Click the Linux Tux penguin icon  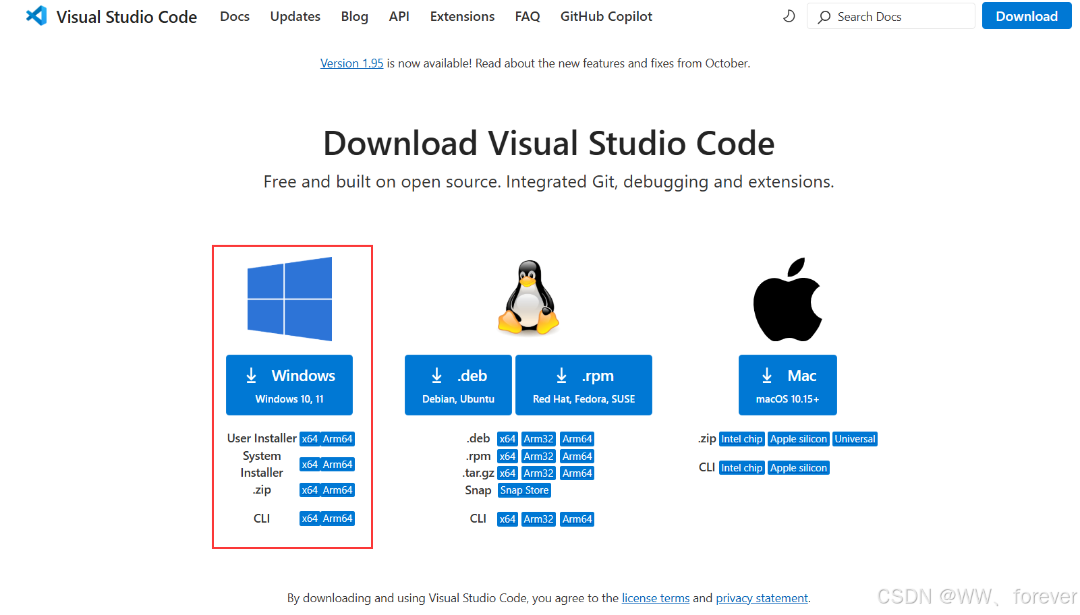(x=529, y=298)
